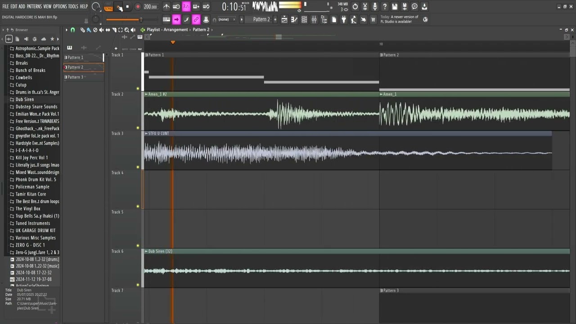This screenshot has width=576, height=324.
Task: Click the playlist horizontal scrollbar thumb
Action: coord(279,37)
